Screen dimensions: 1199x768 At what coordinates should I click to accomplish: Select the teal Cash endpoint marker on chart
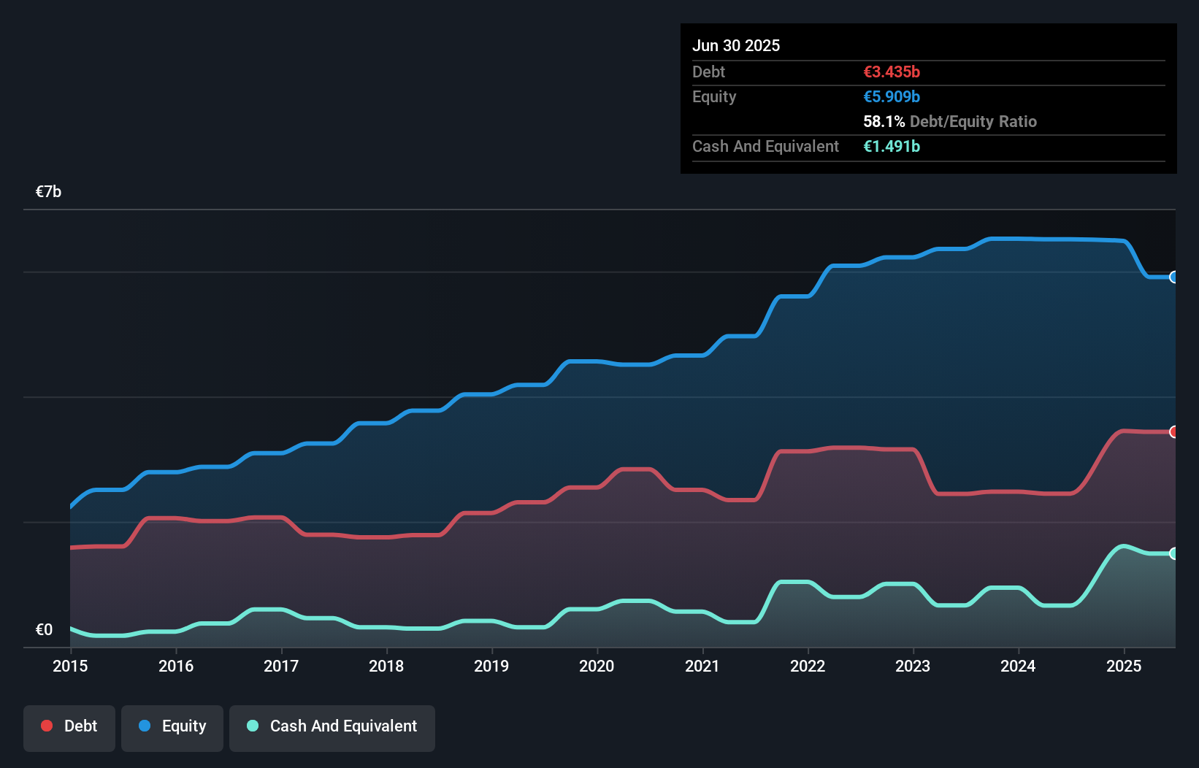(1173, 555)
